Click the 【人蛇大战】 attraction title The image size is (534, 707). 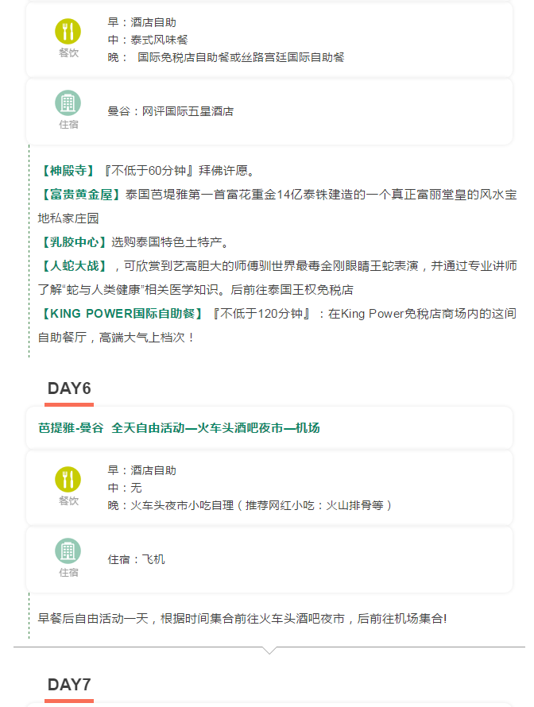coord(73,265)
